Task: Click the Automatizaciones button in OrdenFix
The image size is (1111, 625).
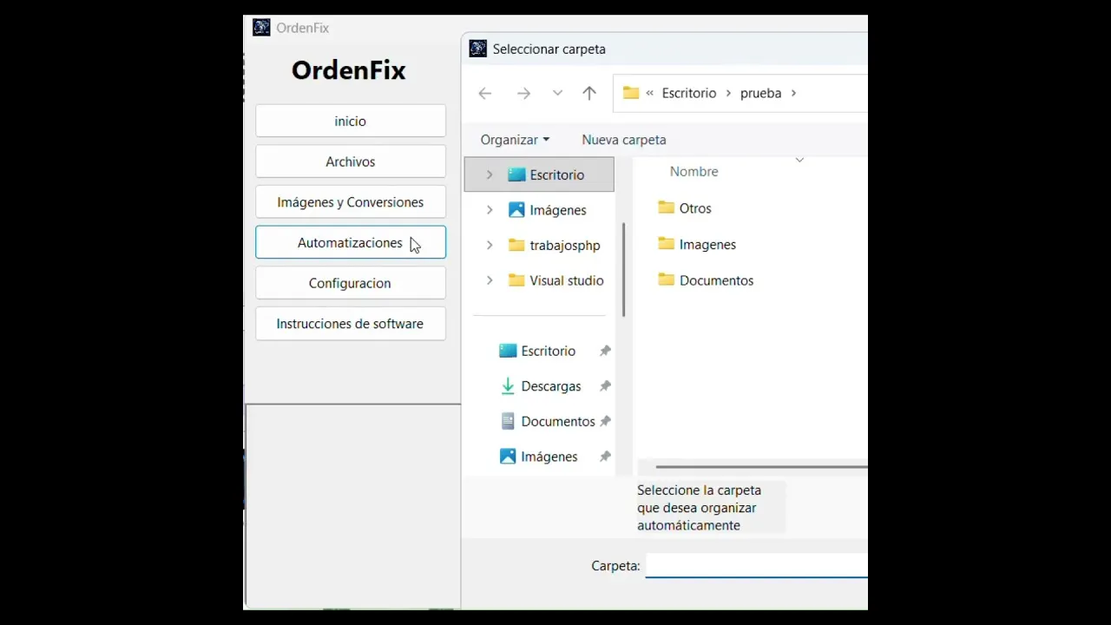Action: [351, 242]
